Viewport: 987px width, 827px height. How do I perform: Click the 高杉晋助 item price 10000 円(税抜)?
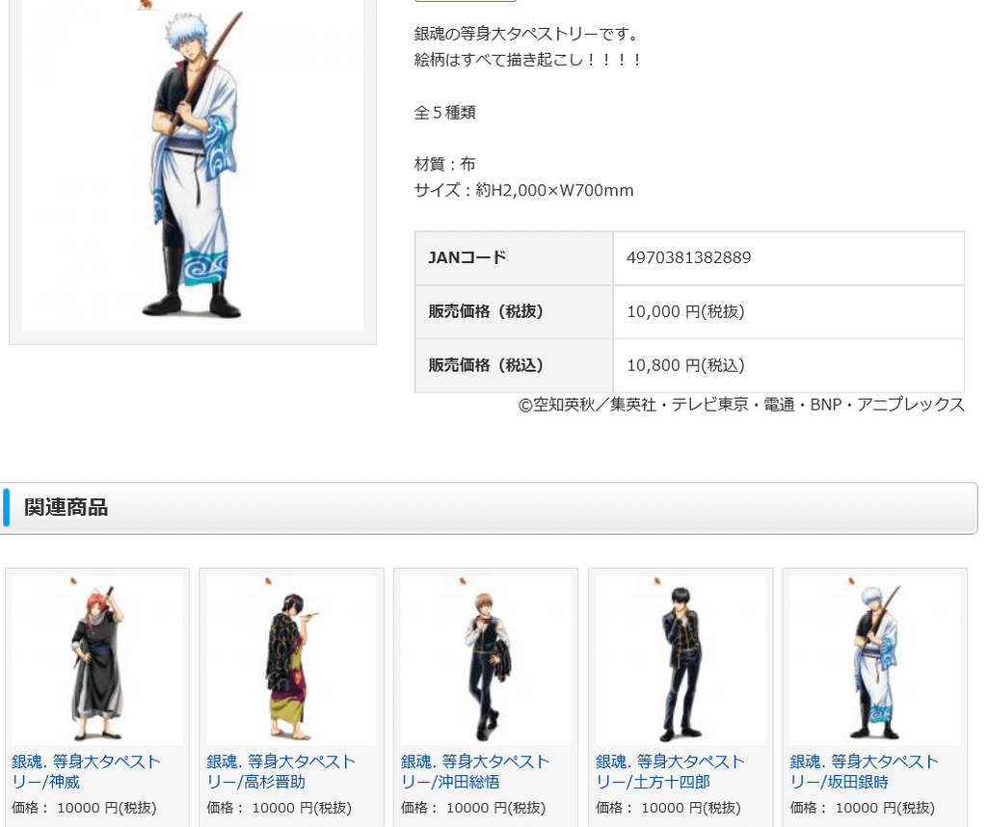pos(279,808)
